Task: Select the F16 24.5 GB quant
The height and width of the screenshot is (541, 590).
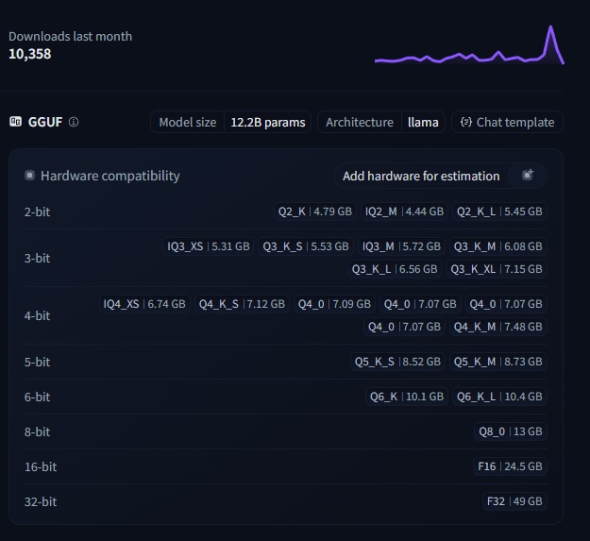Action: point(510,466)
